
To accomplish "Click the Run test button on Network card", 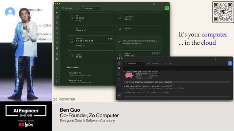I will (156, 54).
